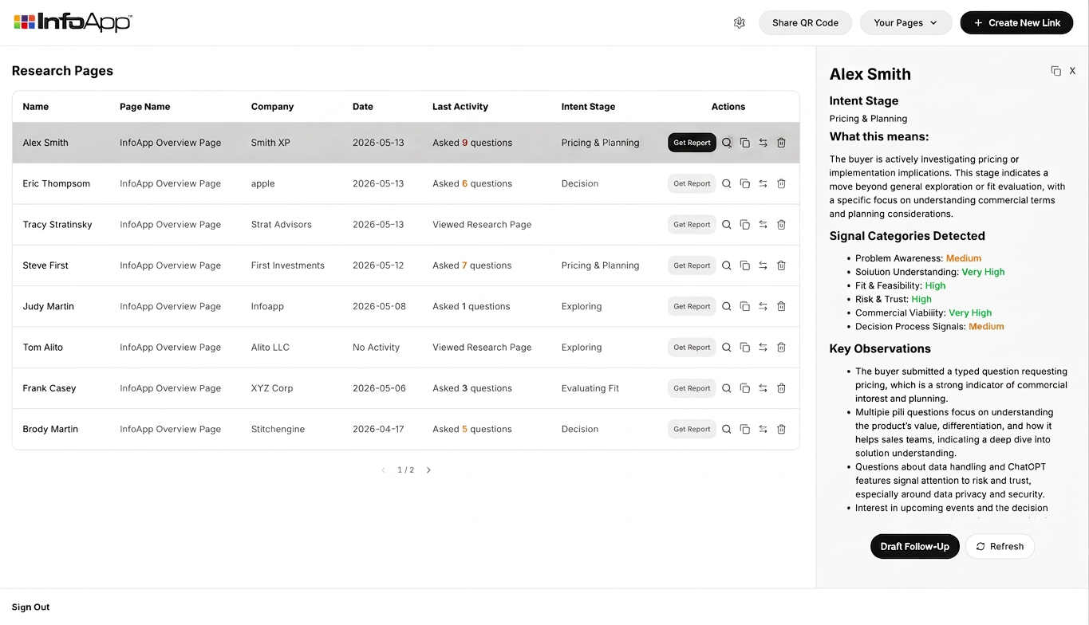The height and width of the screenshot is (625, 1089).
Task: Click the InfoApp logo
Action: point(73,22)
